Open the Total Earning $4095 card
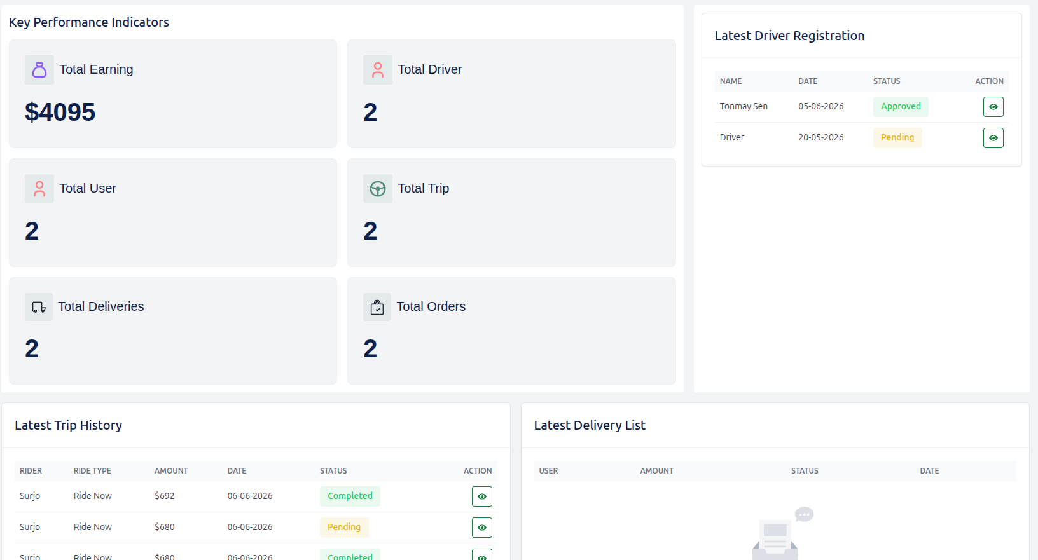1038x560 pixels. click(x=173, y=94)
